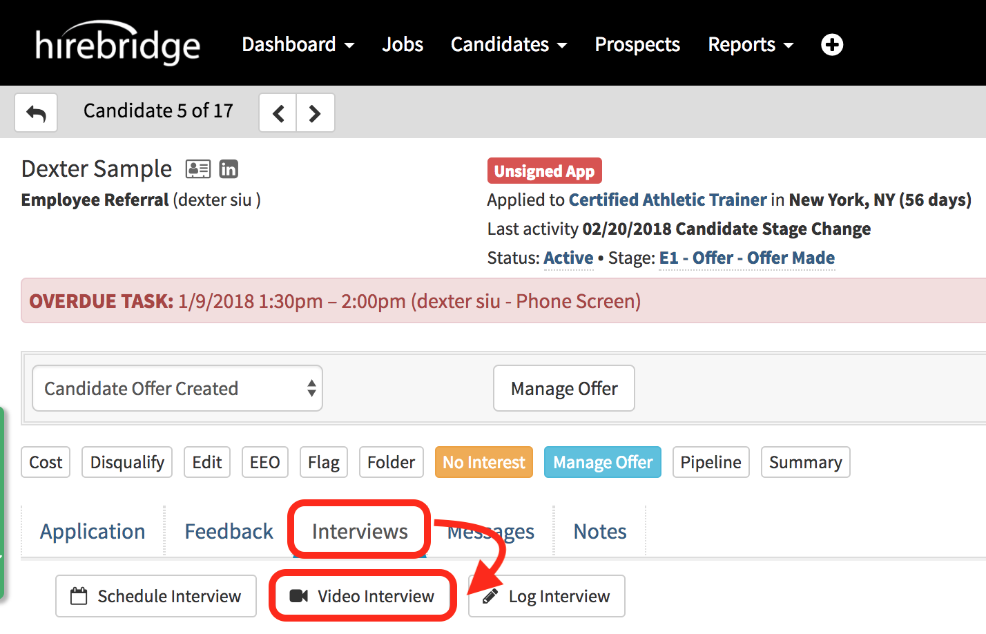Click the calendar icon on Schedule Interview

(79, 595)
